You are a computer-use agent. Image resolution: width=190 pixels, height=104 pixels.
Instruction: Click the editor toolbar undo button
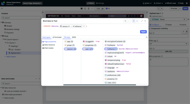159,9
